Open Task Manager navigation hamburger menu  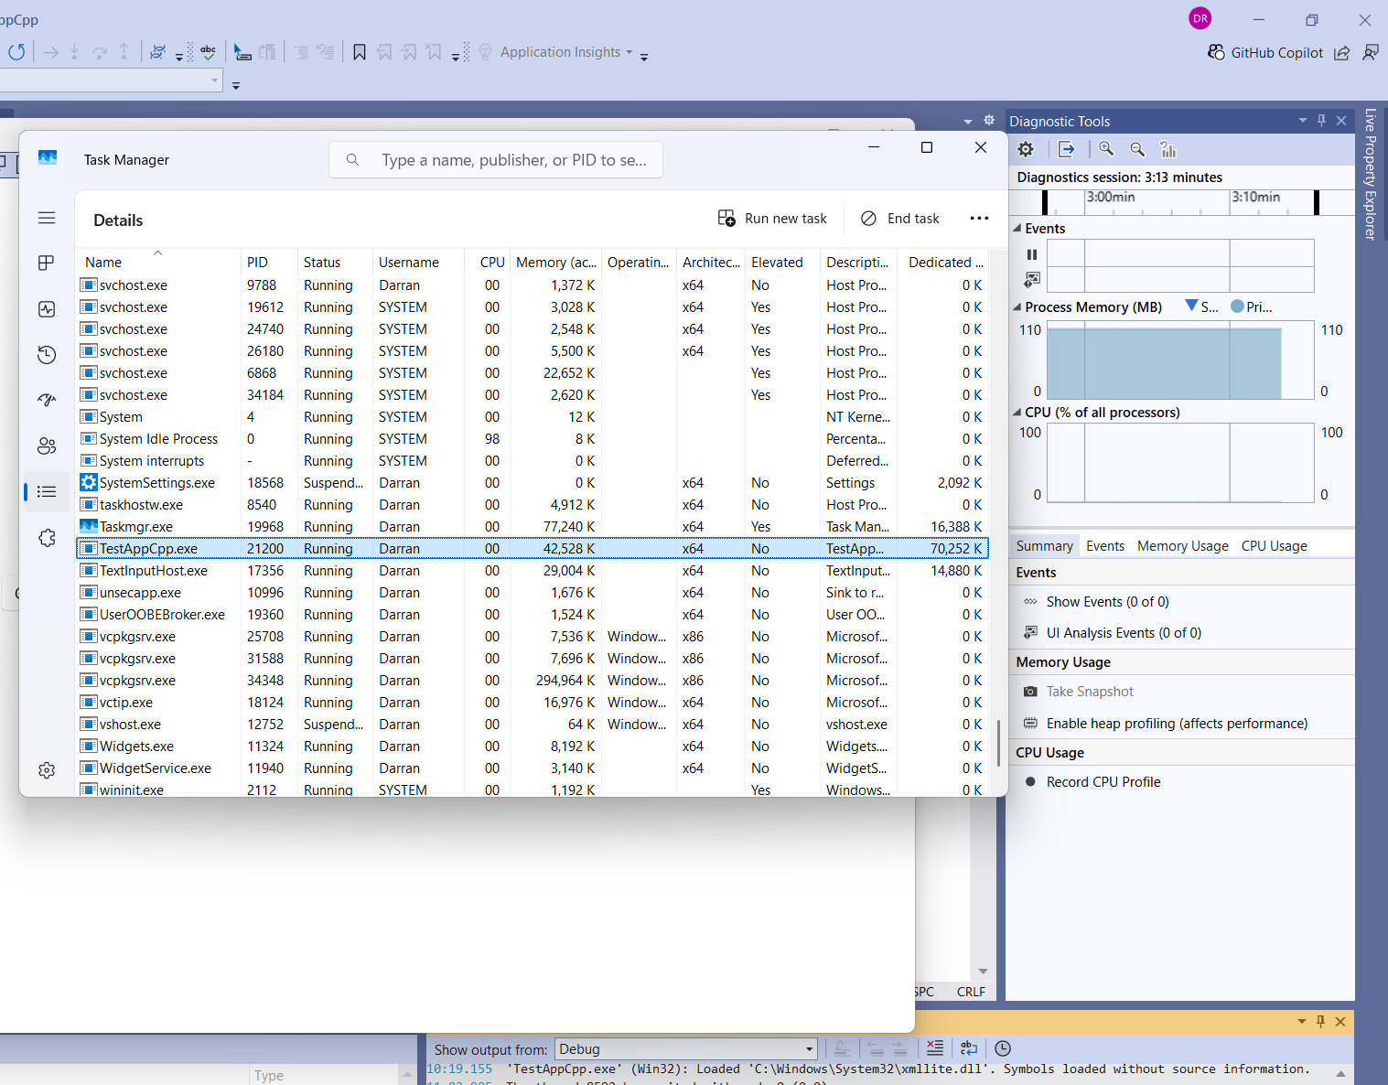pos(47,218)
